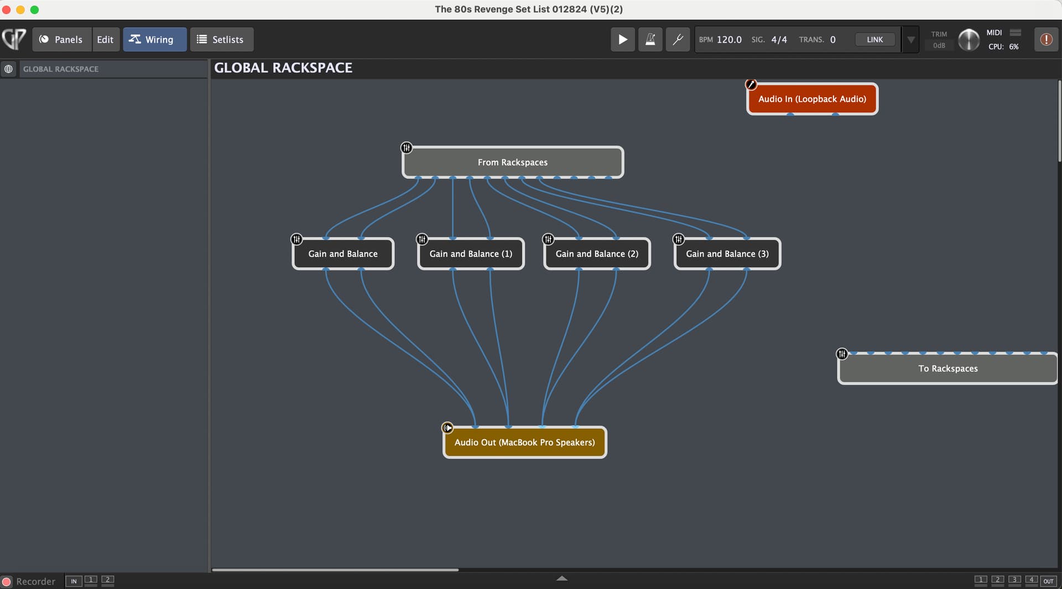Expand the bottom panel with up arrow
This screenshot has width=1062, height=589.
coord(561,578)
